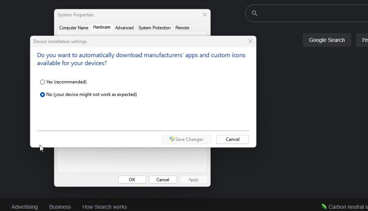Cancel the Device installation settings dialog

pyautogui.click(x=232, y=139)
